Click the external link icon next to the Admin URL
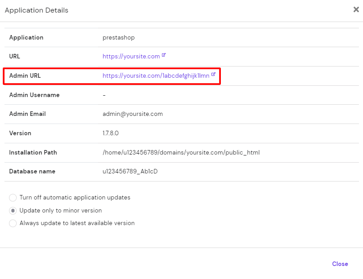This screenshot has width=363, height=279. pos(213,74)
